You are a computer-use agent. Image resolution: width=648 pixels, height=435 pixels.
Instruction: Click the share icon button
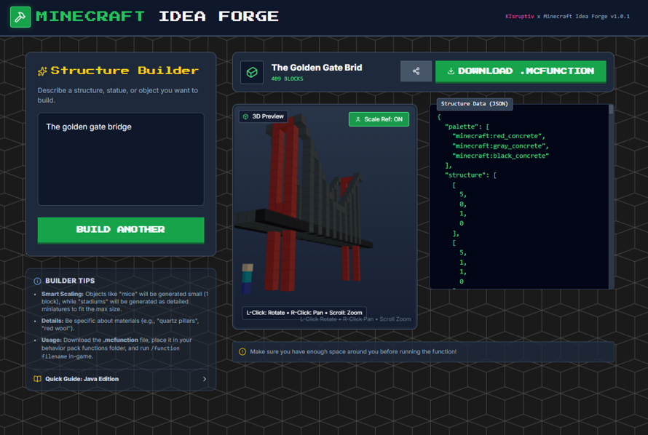point(416,71)
